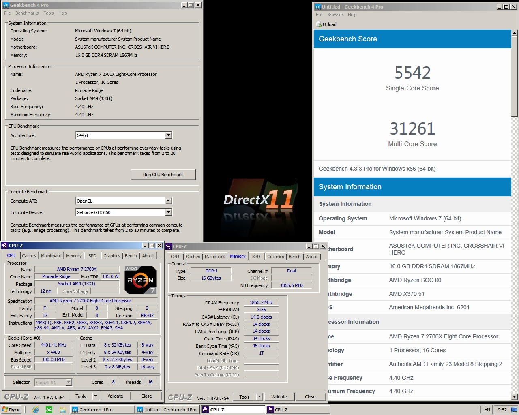Open the Benchmarks menu
The height and width of the screenshot is (415, 519).
coord(27,13)
